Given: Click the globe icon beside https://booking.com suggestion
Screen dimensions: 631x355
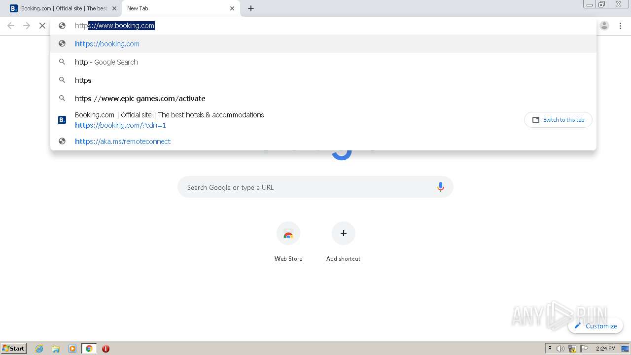Looking at the screenshot, I should click(62, 43).
